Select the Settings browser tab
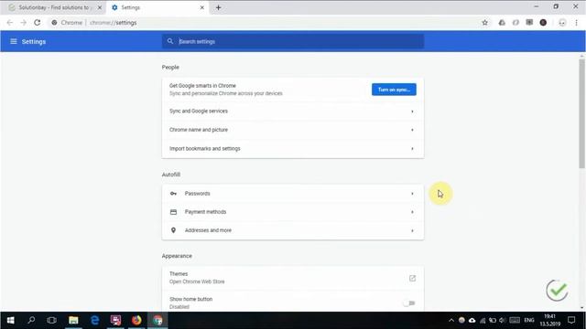 (x=157, y=7)
